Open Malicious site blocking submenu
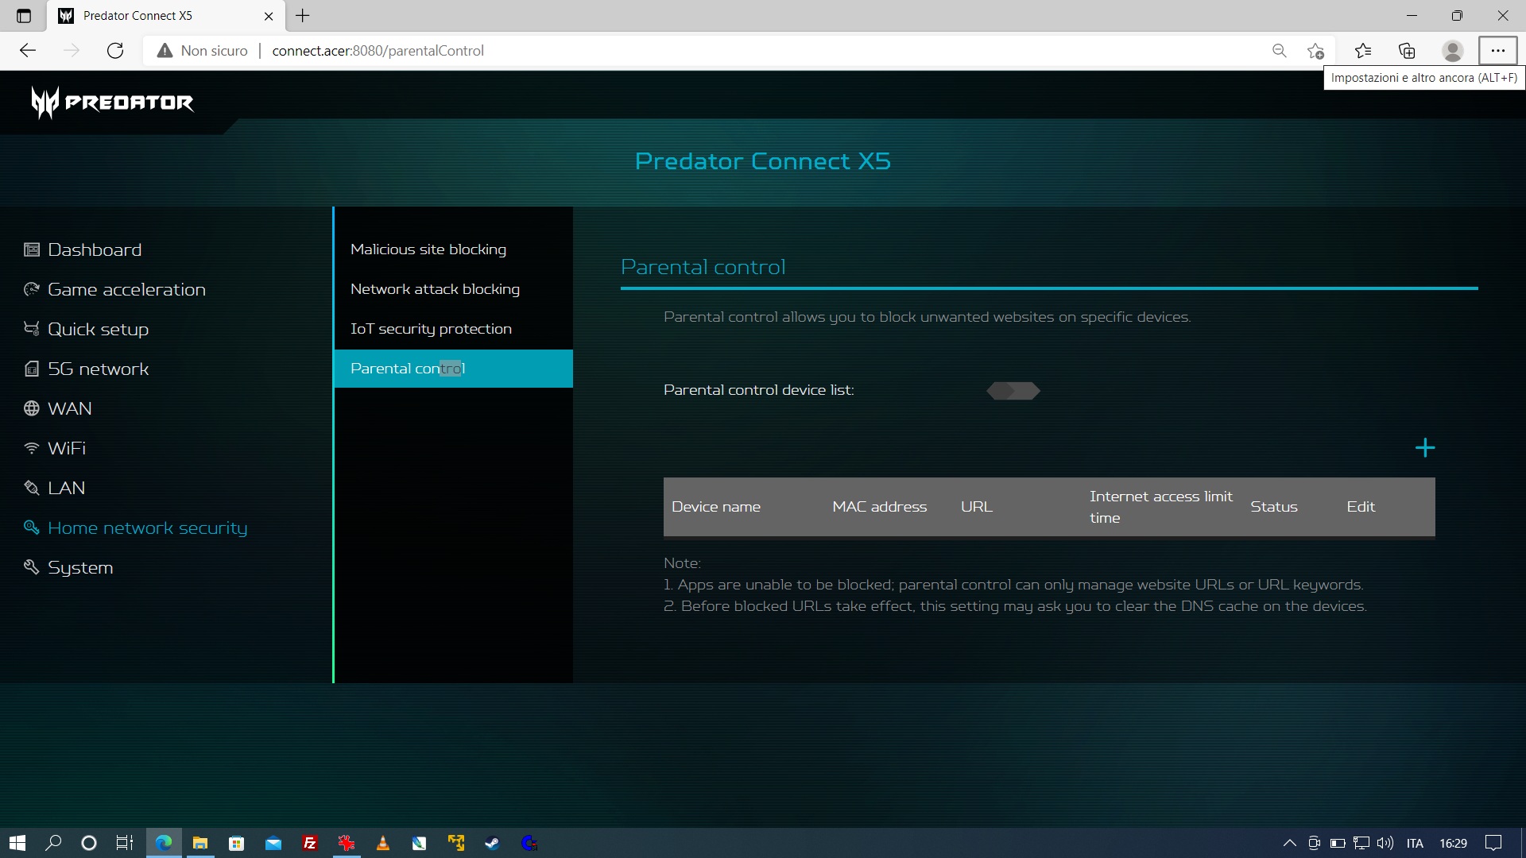 pyautogui.click(x=453, y=249)
